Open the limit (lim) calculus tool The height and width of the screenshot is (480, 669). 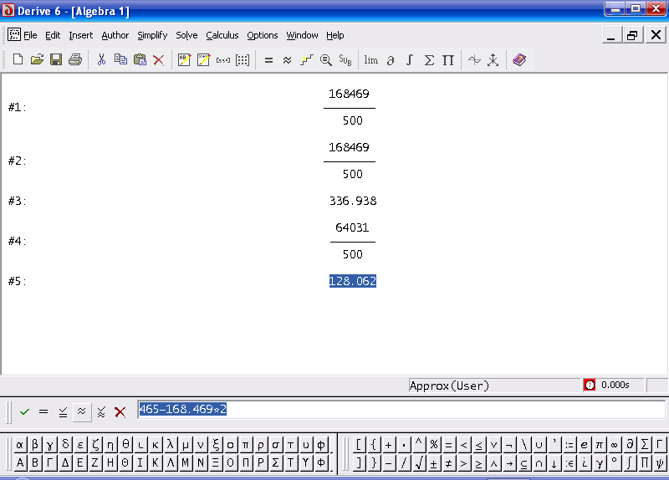click(370, 60)
